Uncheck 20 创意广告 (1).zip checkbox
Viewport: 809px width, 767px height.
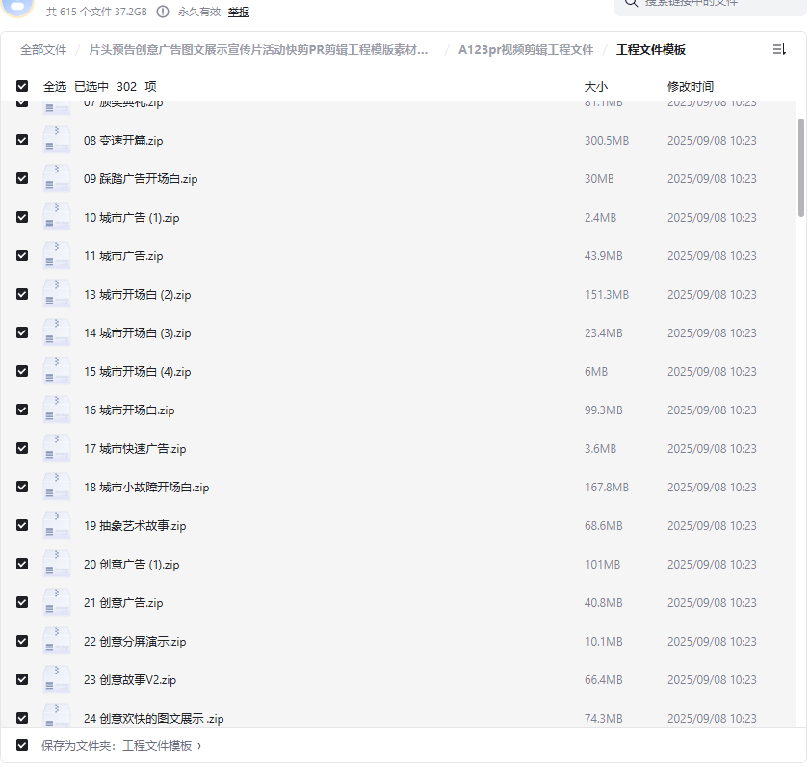click(22, 564)
